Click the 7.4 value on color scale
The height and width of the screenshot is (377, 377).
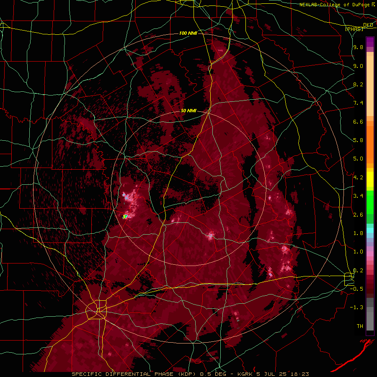click(358, 103)
